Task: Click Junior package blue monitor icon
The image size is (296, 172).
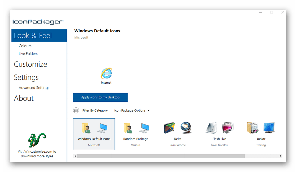Action: pyautogui.click(x=269, y=128)
